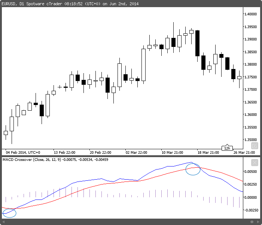
Task: Click the tall white candle rising to 1.3865
Action: click(x=143, y=64)
